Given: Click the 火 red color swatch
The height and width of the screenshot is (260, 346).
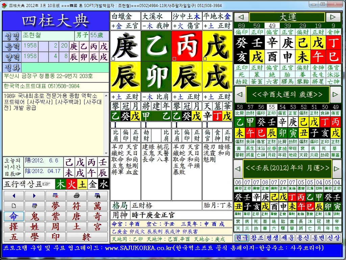Looking at the screenshot, I should tap(72, 184).
